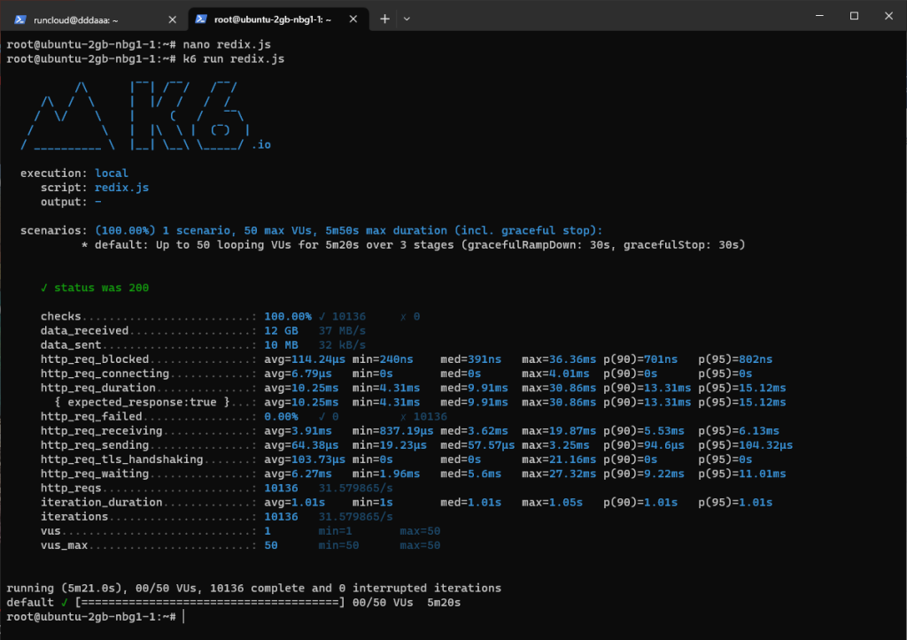This screenshot has width=907, height=640.
Task: Click the 'nano redix.js' command text
Action: 227,44
